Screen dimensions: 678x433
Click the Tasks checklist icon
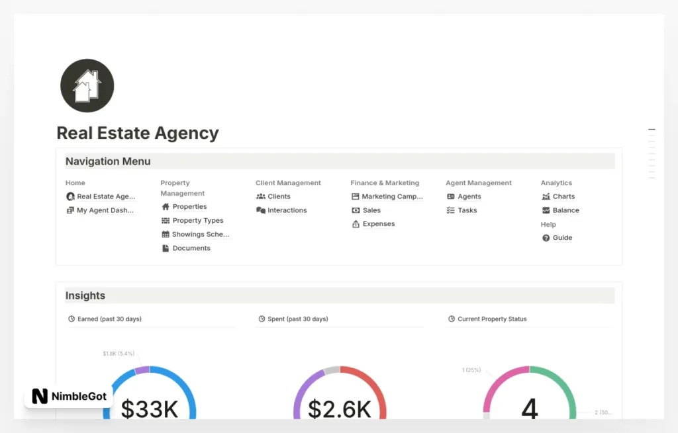[451, 210]
